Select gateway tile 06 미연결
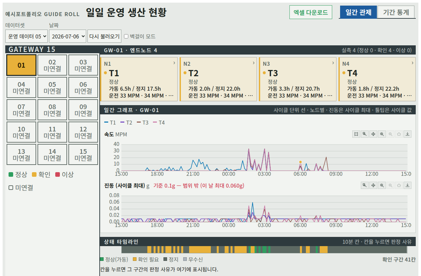 pyautogui.click(x=83, y=87)
